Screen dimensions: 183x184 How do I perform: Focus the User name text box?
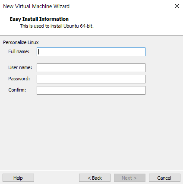coord(91,68)
